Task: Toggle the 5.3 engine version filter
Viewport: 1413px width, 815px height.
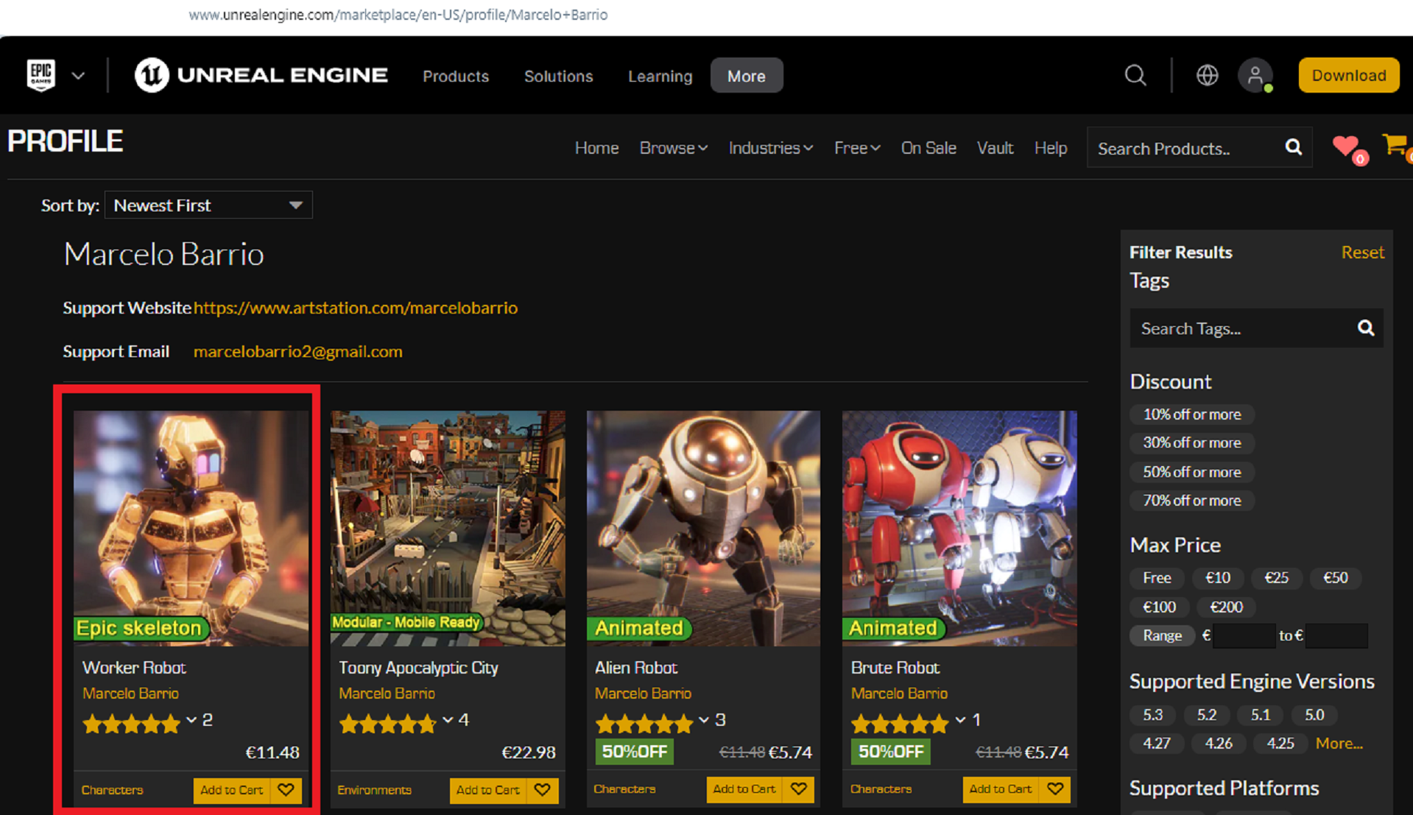Action: [1152, 715]
